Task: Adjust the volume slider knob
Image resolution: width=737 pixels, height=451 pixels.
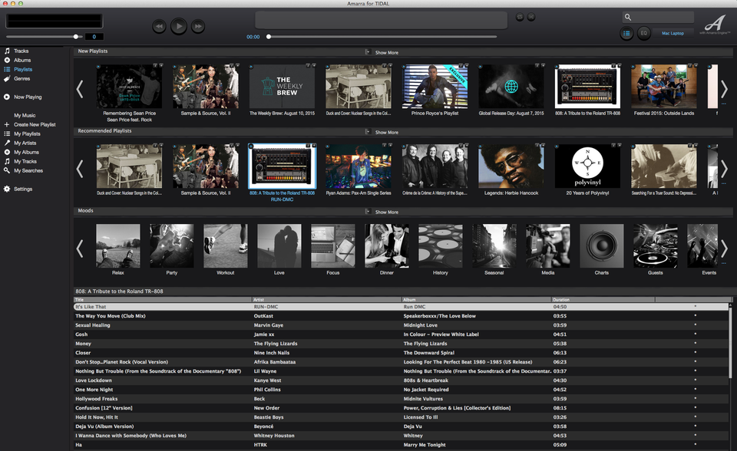Action: coord(76,36)
